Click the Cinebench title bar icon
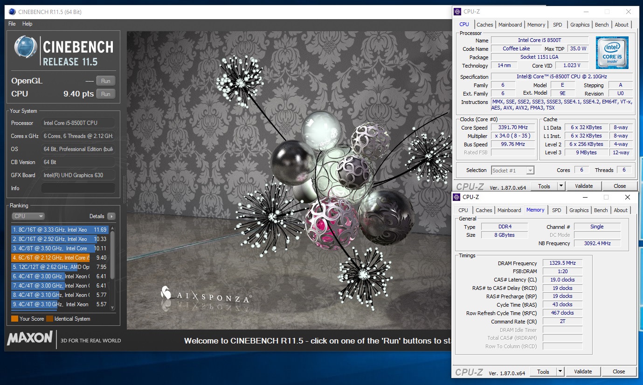This screenshot has height=385, width=643. pos(11,12)
